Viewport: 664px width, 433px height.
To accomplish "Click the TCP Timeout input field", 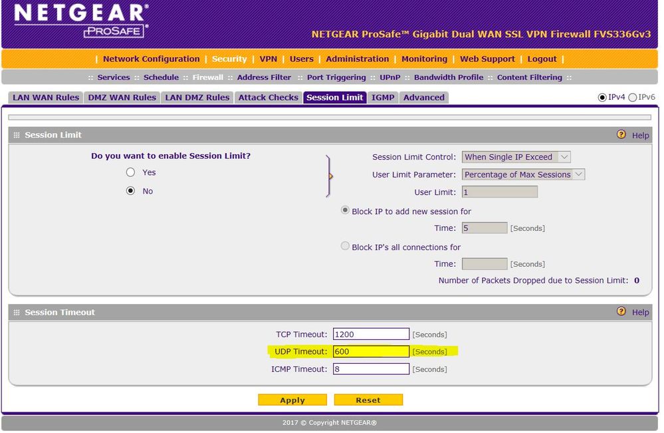I will [371, 334].
